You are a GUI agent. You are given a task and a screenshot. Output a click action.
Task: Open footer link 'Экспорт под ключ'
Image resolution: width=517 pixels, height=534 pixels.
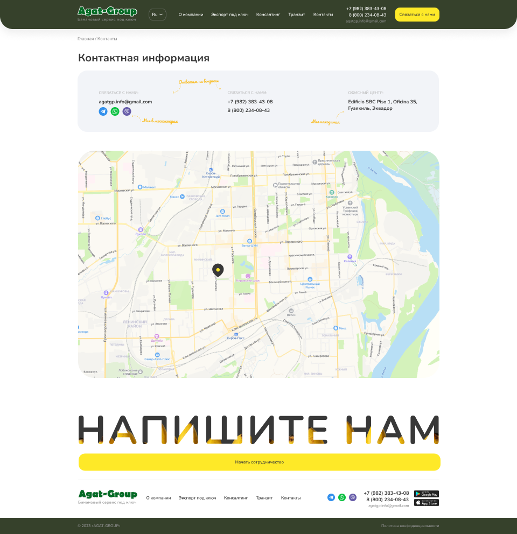(x=197, y=498)
